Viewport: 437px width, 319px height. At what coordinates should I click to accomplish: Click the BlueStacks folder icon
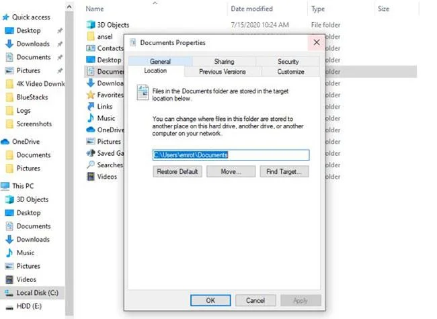pyautogui.click(x=9, y=97)
